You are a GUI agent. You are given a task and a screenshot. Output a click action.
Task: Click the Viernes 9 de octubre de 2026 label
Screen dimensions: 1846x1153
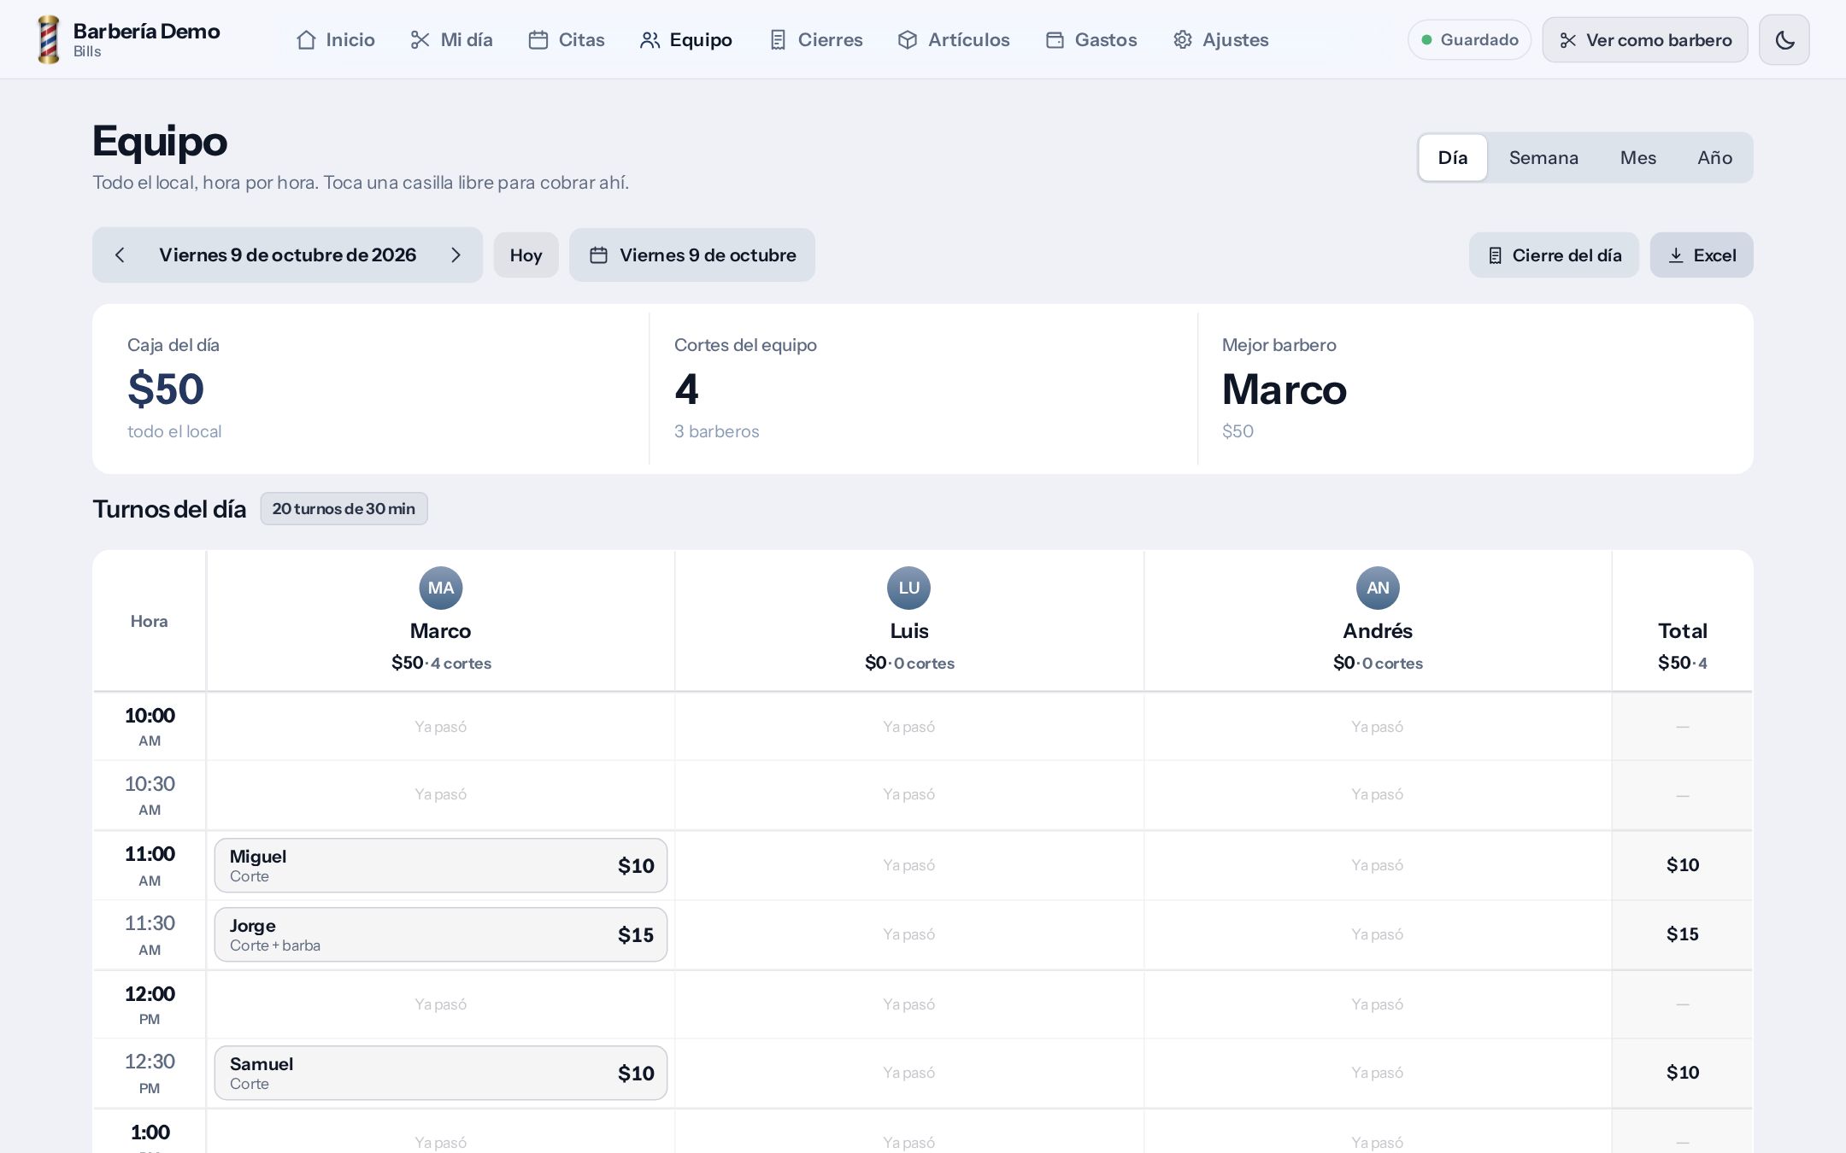click(287, 255)
